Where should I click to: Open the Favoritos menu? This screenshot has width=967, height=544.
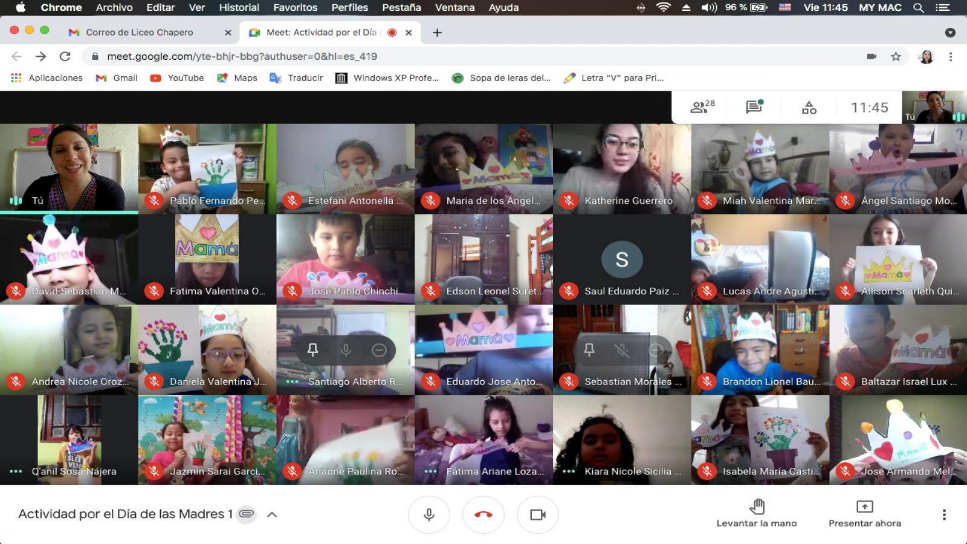click(x=296, y=7)
